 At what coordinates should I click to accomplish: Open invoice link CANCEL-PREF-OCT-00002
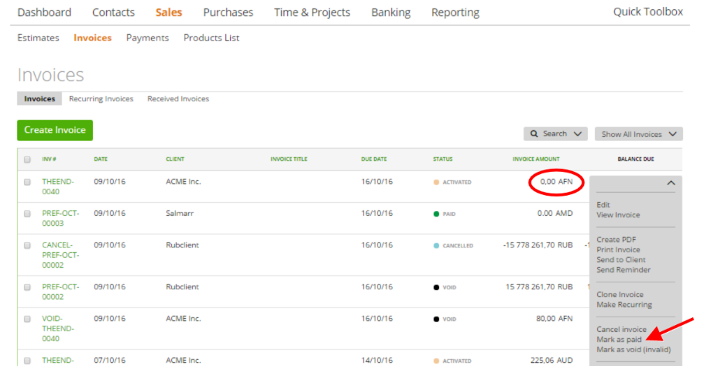click(x=60, y=255)
